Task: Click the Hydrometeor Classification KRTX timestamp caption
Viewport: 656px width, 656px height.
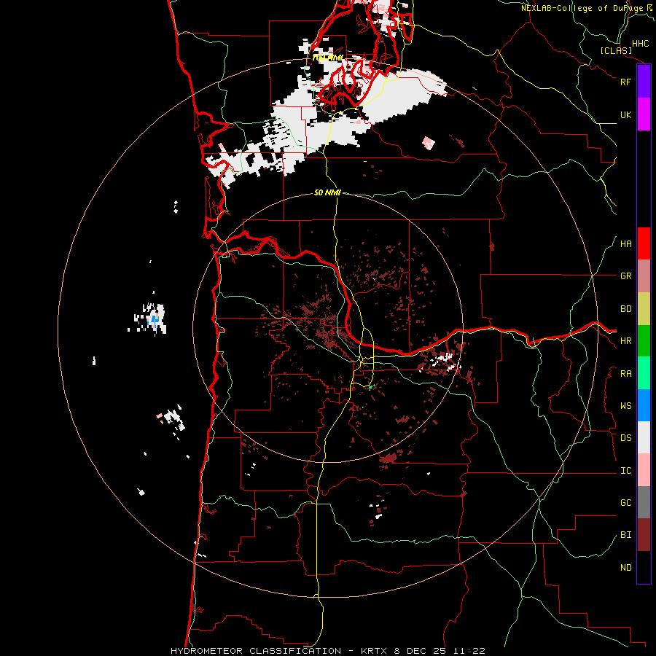Action: [327, 651]
